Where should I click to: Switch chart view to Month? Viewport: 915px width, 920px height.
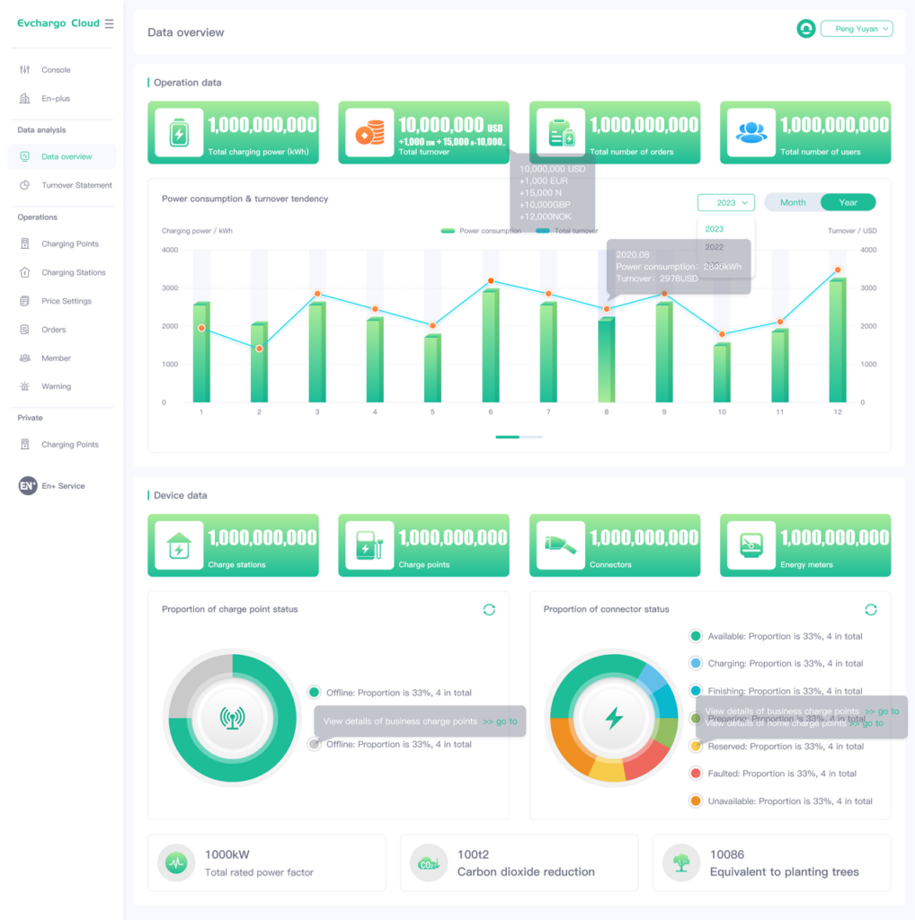tap(793, 202)
